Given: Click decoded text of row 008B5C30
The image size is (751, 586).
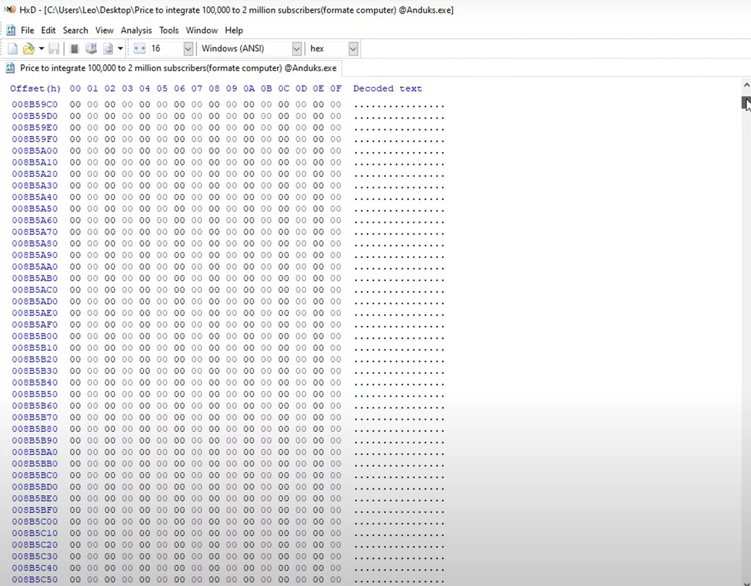Looking at the screenshot, I should pyautogui.click(x=399, y=556).
